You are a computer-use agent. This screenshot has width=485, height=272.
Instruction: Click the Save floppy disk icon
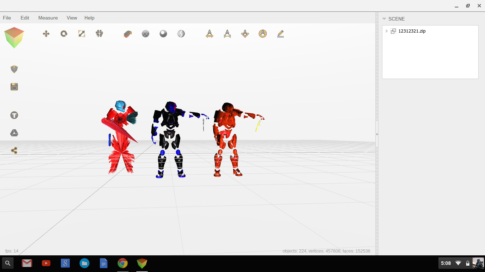click(x=14, y=87)
